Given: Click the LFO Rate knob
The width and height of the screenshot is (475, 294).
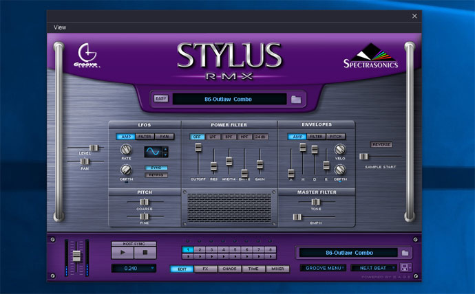Looking at the screenshot, I should (x=126, y=149).
